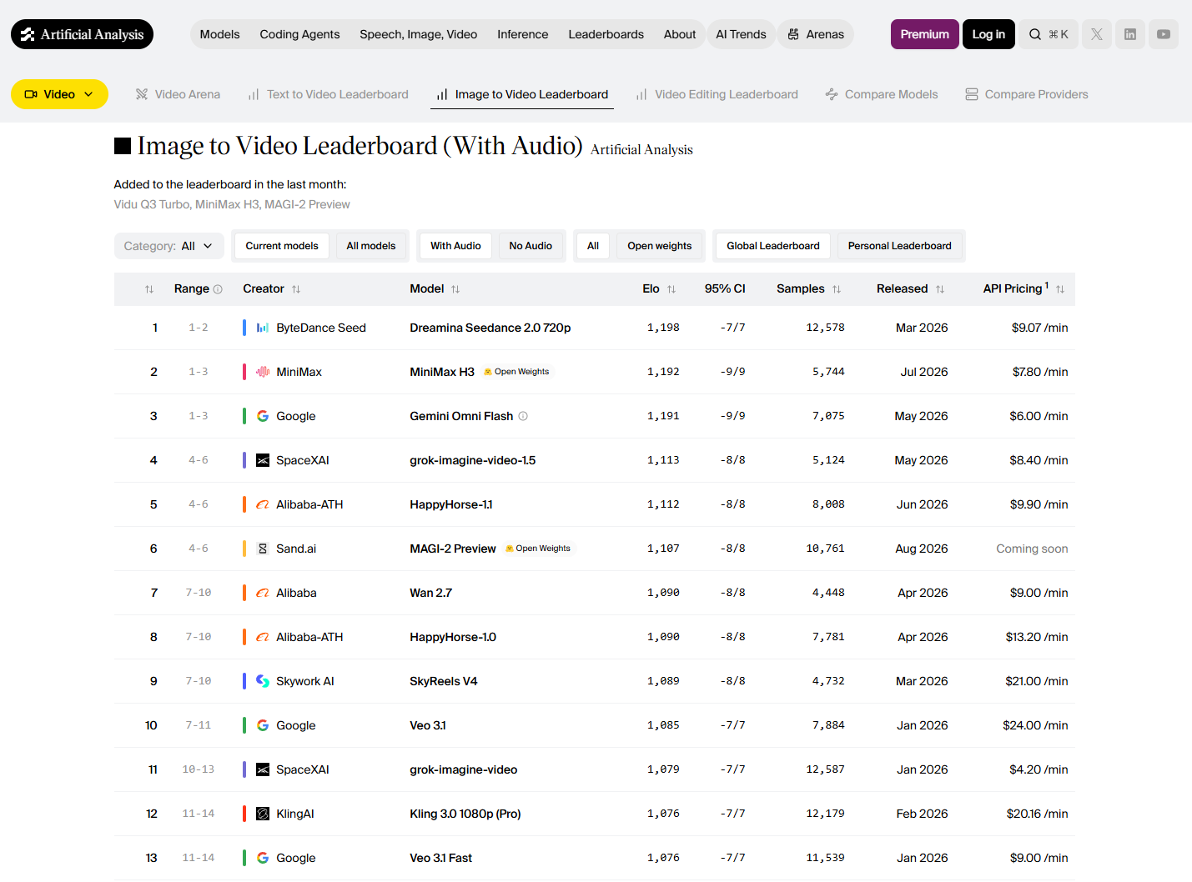Screen dimensions: 1192x882
Task: Sort table by Creator column arrows
Action: tap(296, 289)
